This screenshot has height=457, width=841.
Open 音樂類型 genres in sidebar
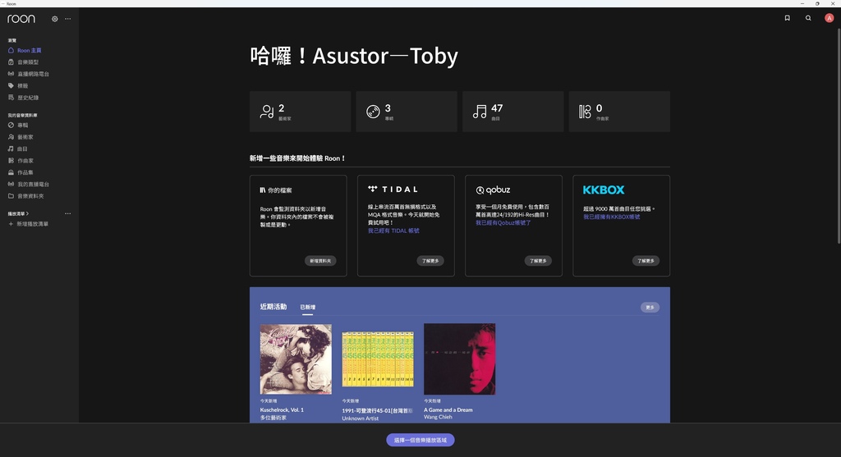point(28,62)
